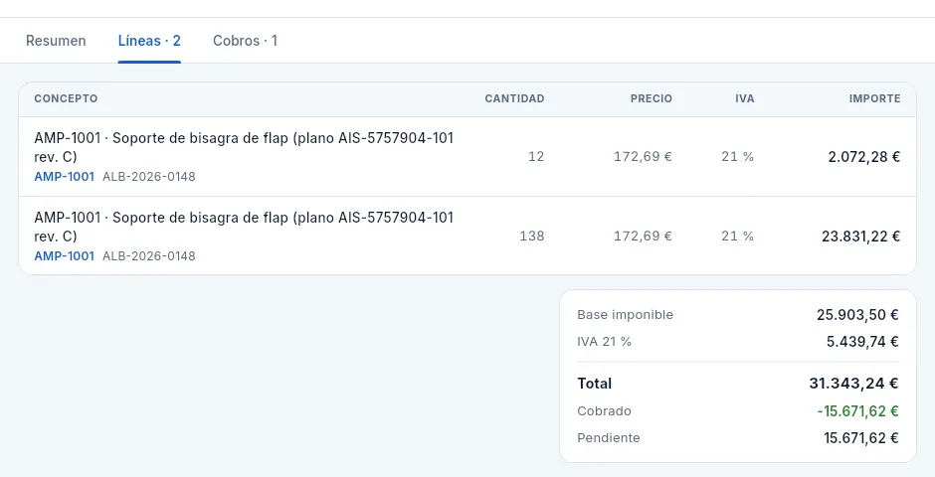The height and width of the screenshot is (477, 935).
Task: Open AMP-1001 link in the first line
Action: click(64, 176)
